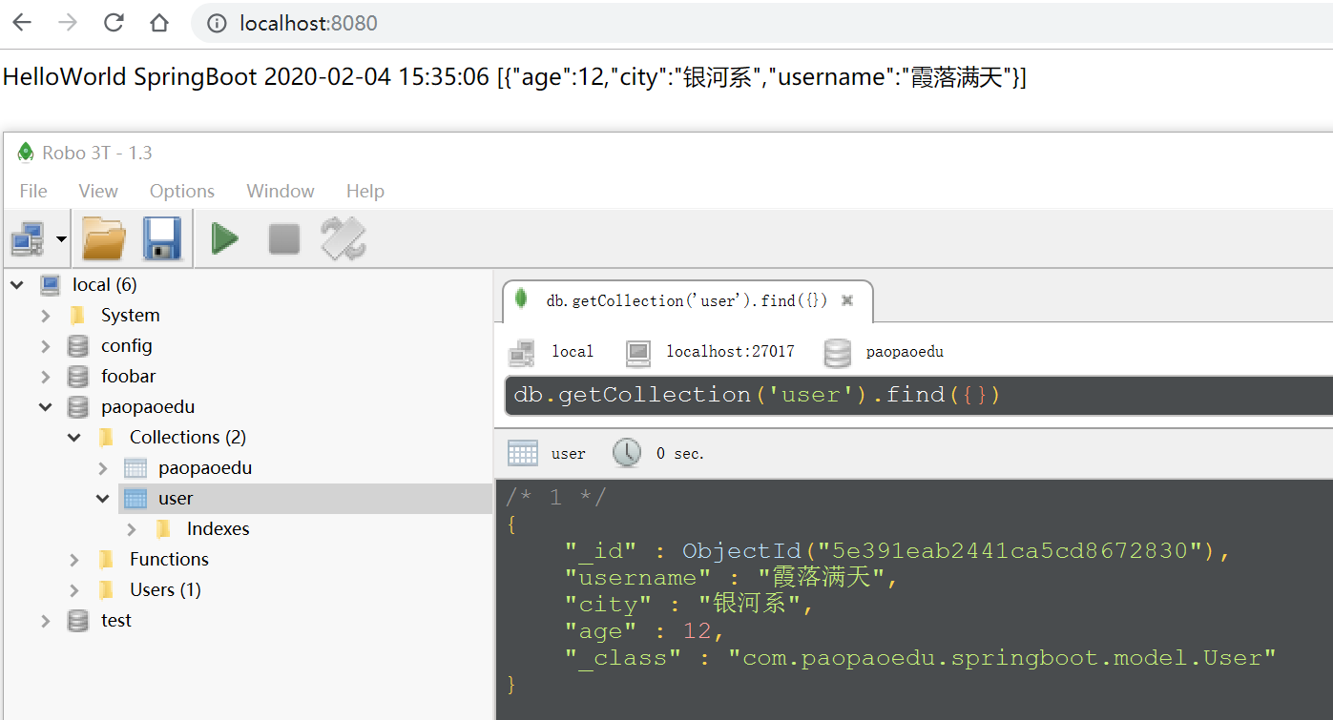Select the paopaoedu collection table
This screenshot has height=720, width=1333.
pyautogui.click(x=205, y=467)
